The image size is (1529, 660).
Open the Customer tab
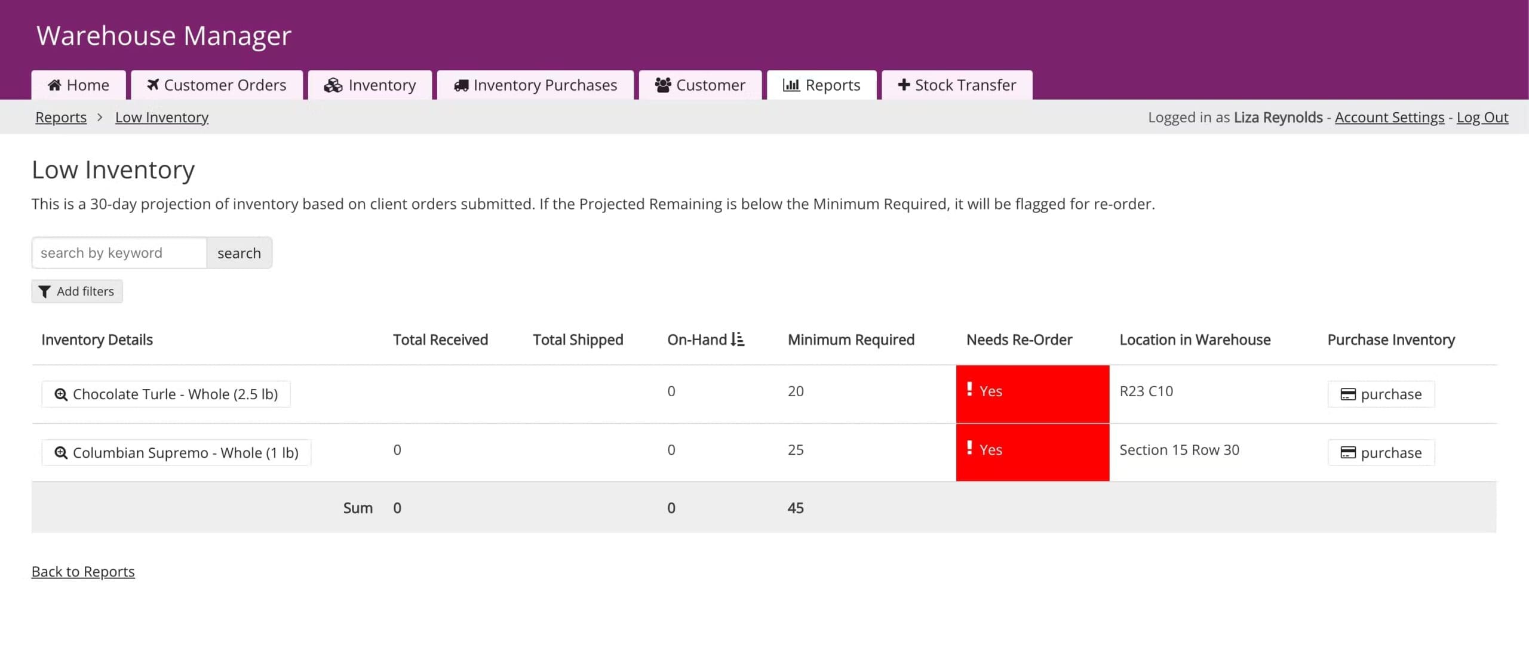(x=700, y=85)
